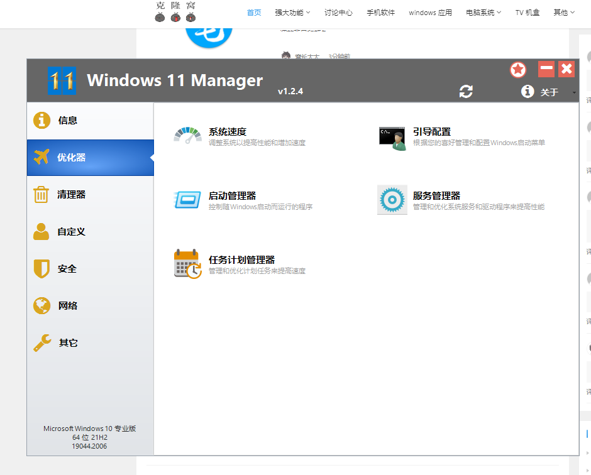Open the 系统速度 tool

click(x=227, y=132)
